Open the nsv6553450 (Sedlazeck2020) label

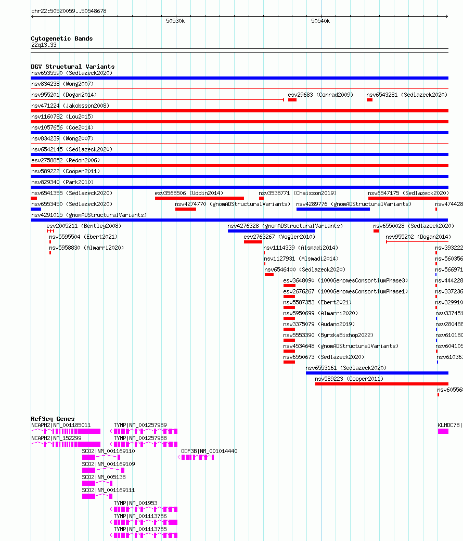[x=72, y=204]
